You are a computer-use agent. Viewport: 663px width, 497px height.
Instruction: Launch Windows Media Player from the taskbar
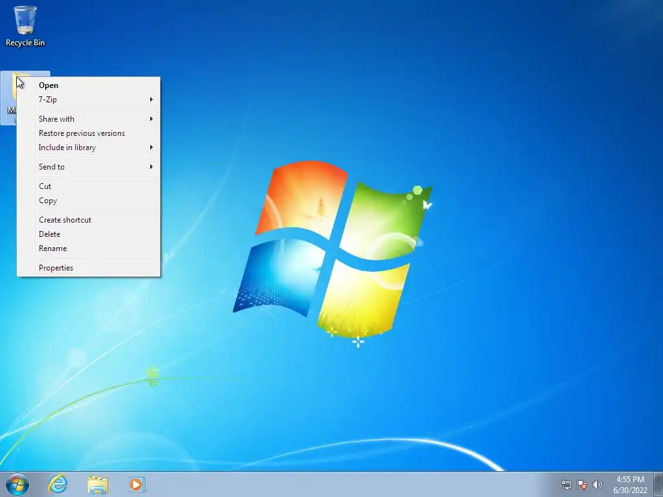click(137, 484)
